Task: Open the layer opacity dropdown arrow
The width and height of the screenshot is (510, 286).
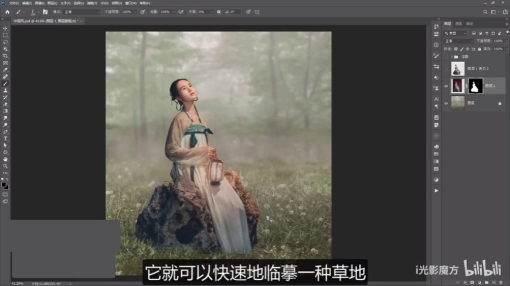Action: [506, 41]
